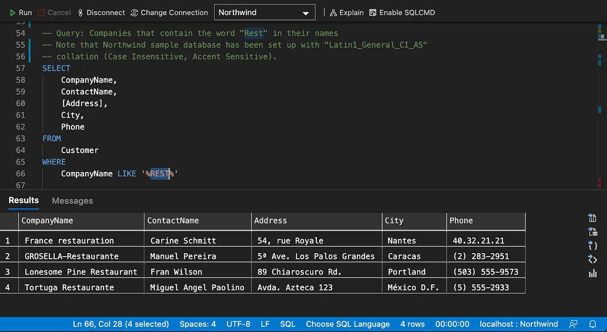Click the LIKE keyword on line 66
The height and width of the screenshot is (332, 607).
127,173
